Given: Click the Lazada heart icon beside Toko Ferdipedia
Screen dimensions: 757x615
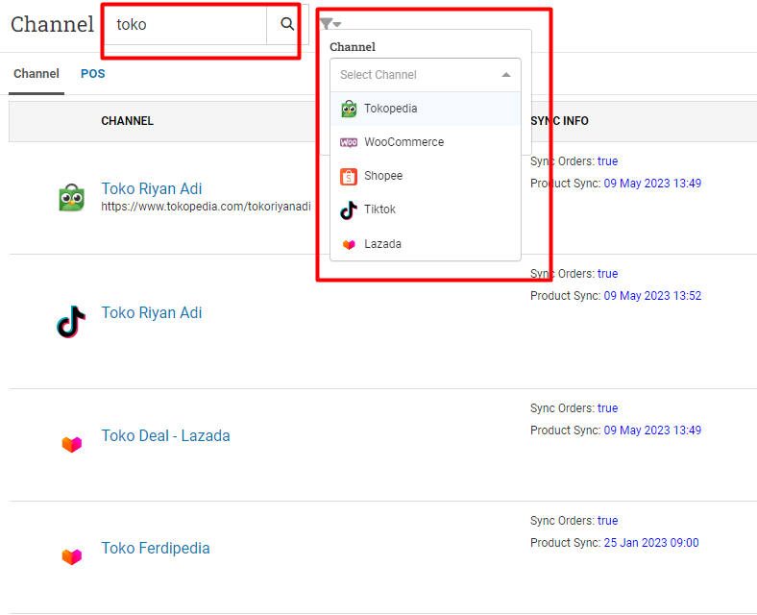Looking at the screenshot, I should pyautogui.click(x=72, y=556).
